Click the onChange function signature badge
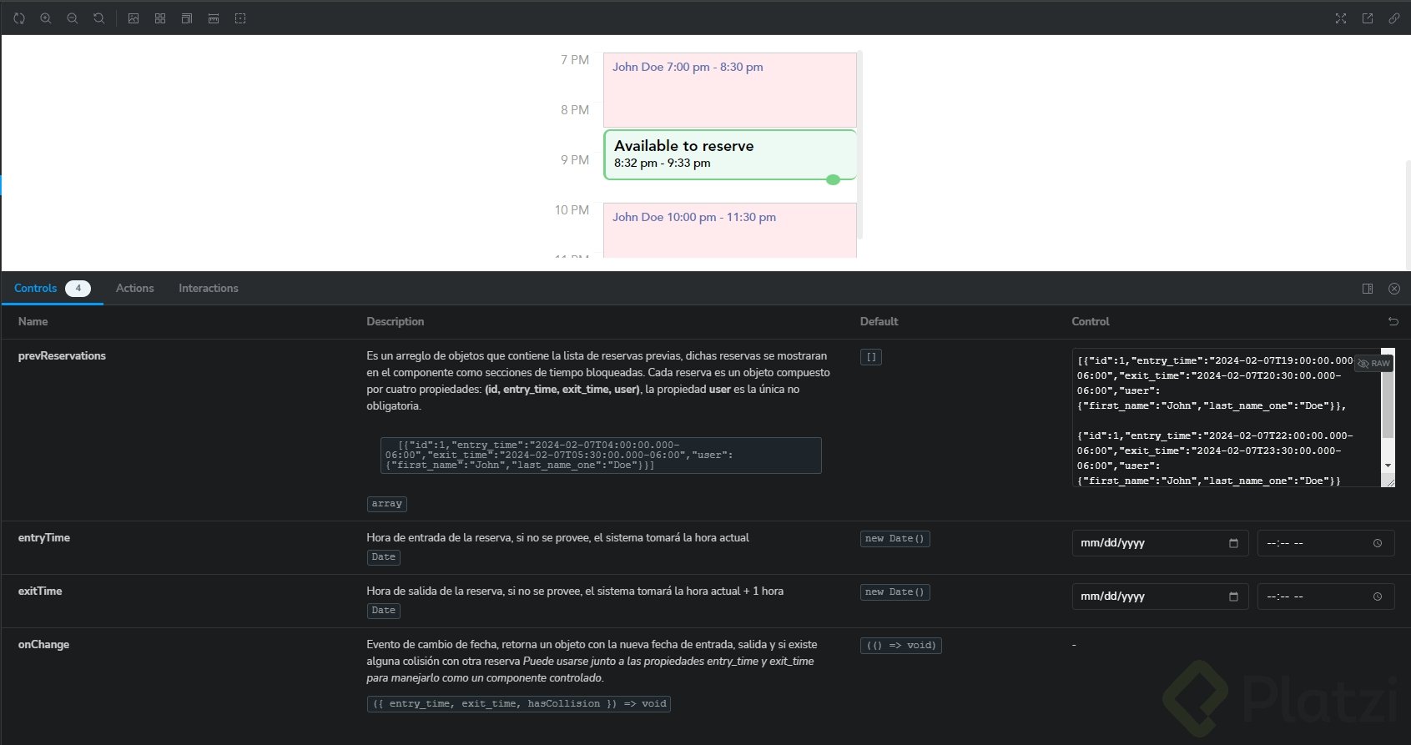This screenshot has height=745, width=1411. [519, 704]
